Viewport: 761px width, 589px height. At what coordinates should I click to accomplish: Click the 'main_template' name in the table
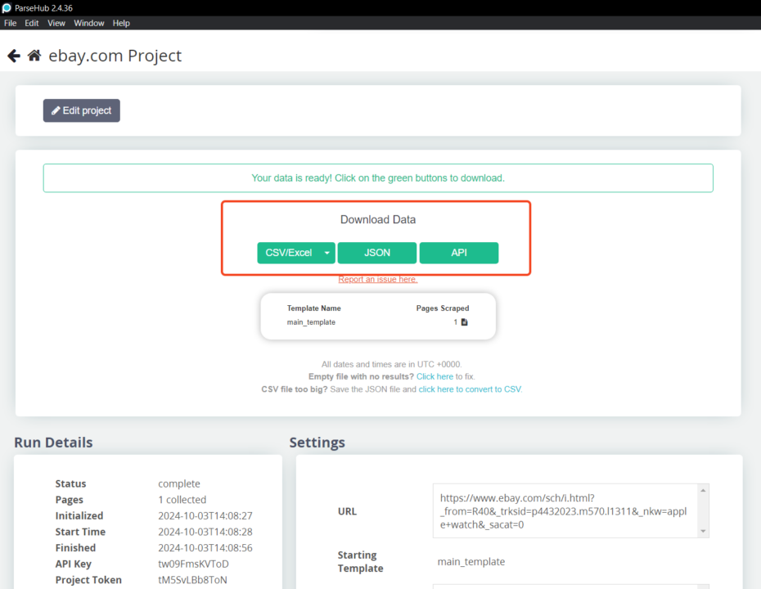tap(311, 322)
